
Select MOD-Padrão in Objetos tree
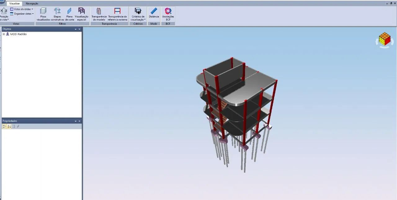tap(18, 34)
